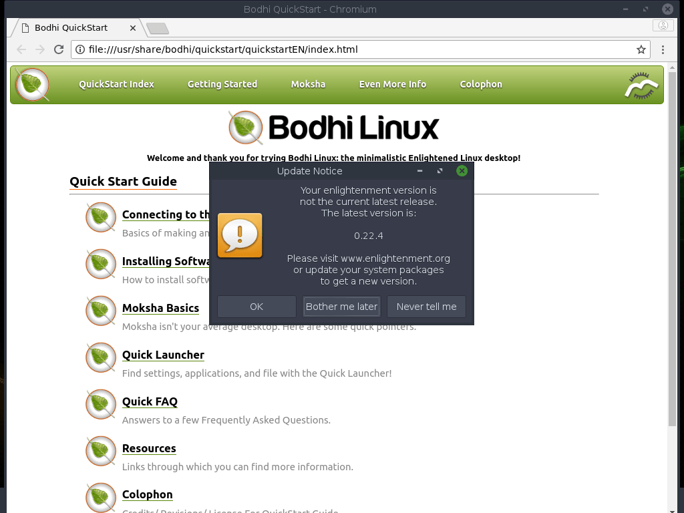The width and height of the screenshot is (684, 513).
Task: Choose Never tell me in the dialog
Action: tap(426, 306)
